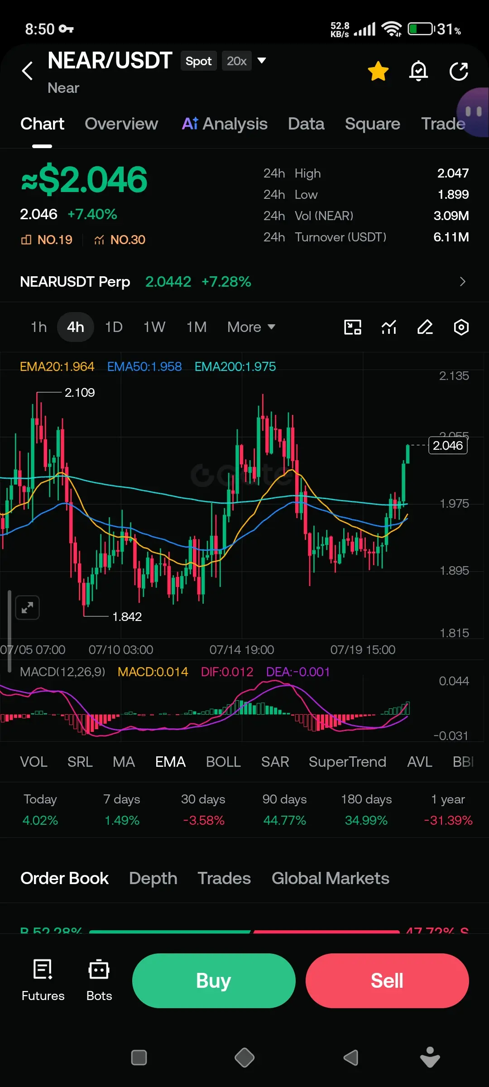Tap the 30 days -3.58% performance
The image size is (489, 1087).
[x=203, y=809]
